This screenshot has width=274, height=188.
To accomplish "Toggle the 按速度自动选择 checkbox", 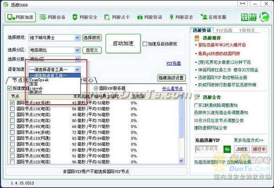I will tap(10, 88).
